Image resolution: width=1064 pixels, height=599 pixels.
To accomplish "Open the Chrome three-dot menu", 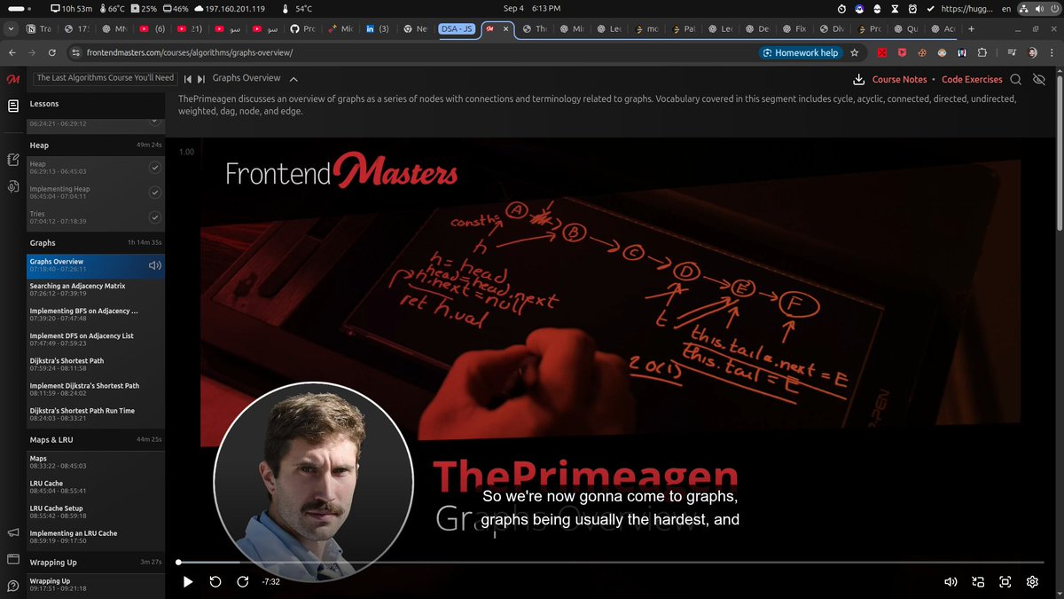I will 1052,52.
